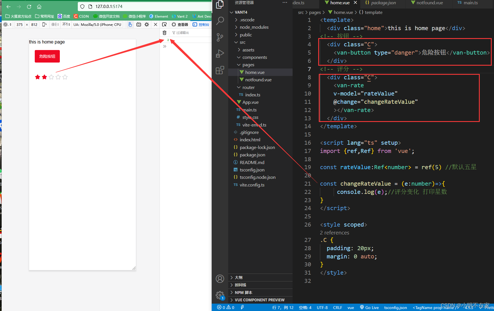Reload the browser page
The image size is (494, 311).
click(29, 7)
